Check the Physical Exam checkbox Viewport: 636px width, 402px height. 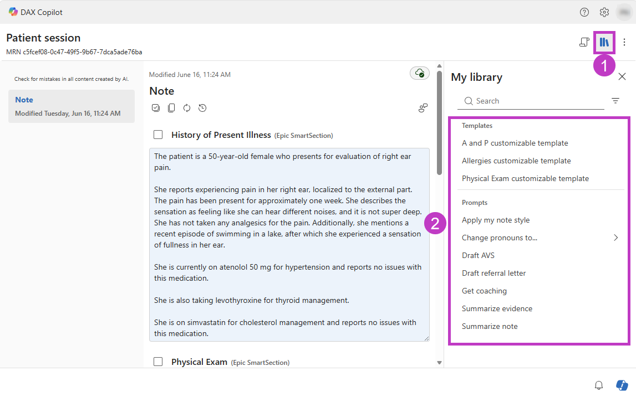158,362
